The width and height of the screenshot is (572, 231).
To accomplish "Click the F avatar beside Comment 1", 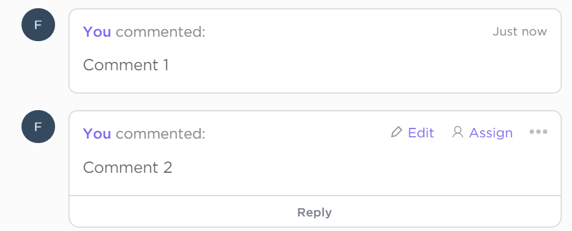I will 39,25.
